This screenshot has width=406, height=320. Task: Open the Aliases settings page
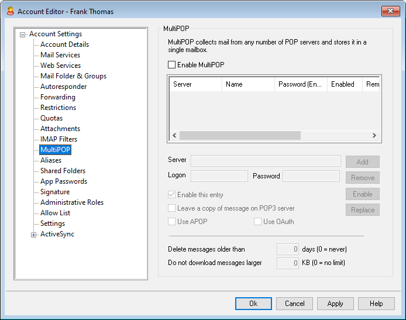click(51, 160)
